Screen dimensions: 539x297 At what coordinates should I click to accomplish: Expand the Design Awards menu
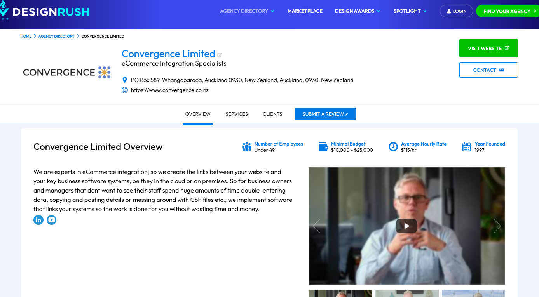(x=358, y=11)
